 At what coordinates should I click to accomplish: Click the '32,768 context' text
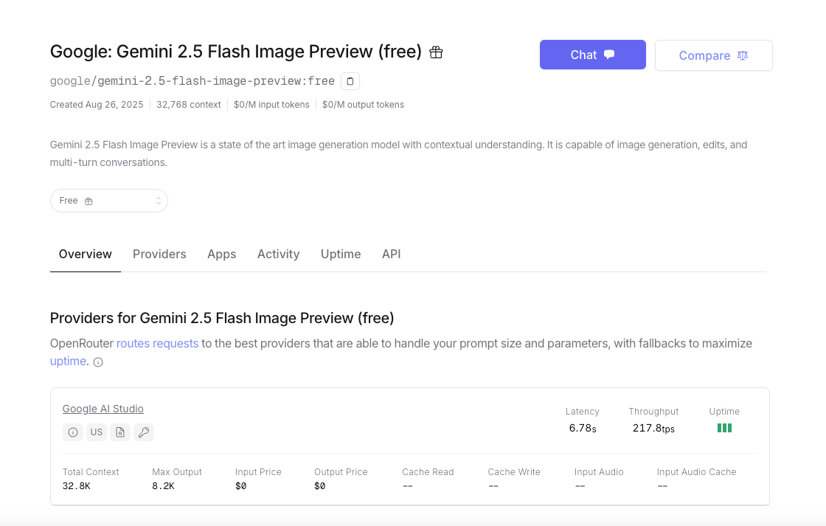(x=189, y=105)
